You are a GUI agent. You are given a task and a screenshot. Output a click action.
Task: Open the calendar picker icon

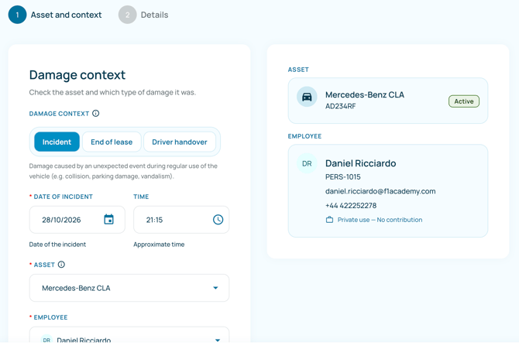coord(108,220)
